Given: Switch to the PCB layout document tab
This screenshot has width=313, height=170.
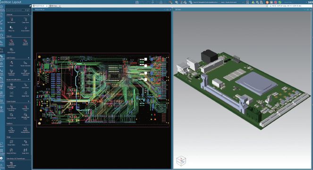Looking at the screenshot, I should pos(40,6).
